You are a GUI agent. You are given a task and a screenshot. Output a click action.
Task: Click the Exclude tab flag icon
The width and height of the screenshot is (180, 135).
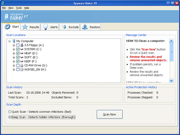pos(64,27)
